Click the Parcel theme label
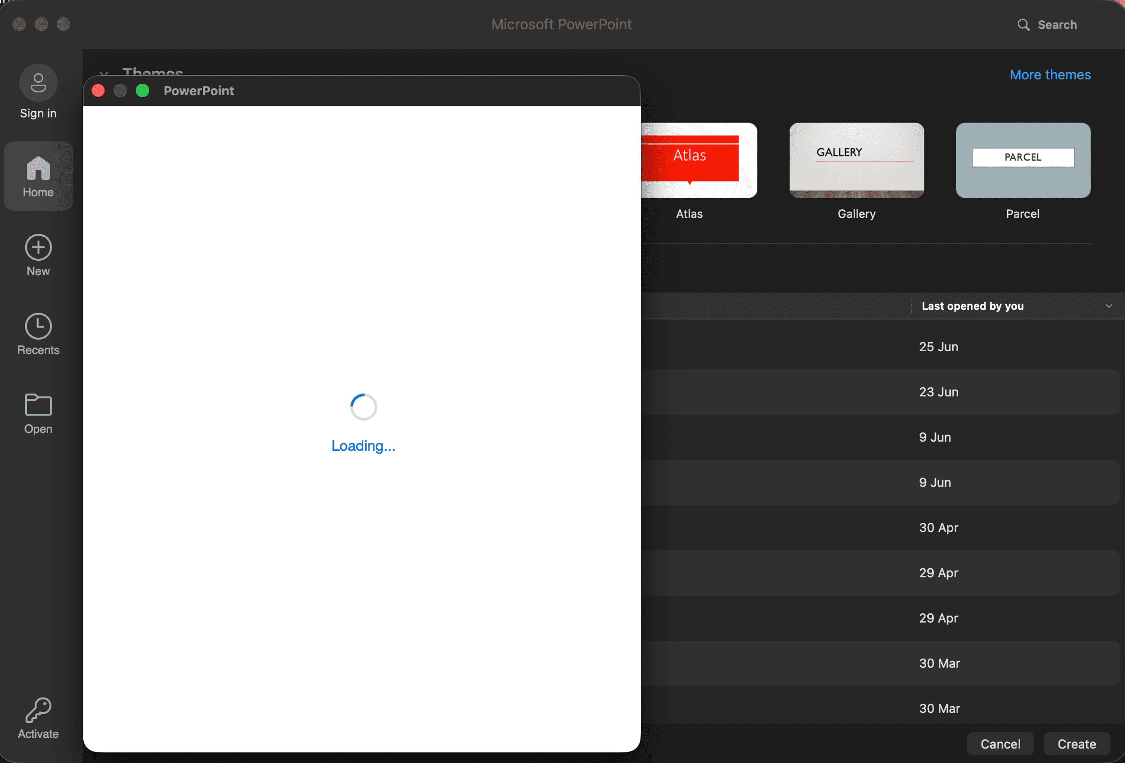 click(1023, 214)
